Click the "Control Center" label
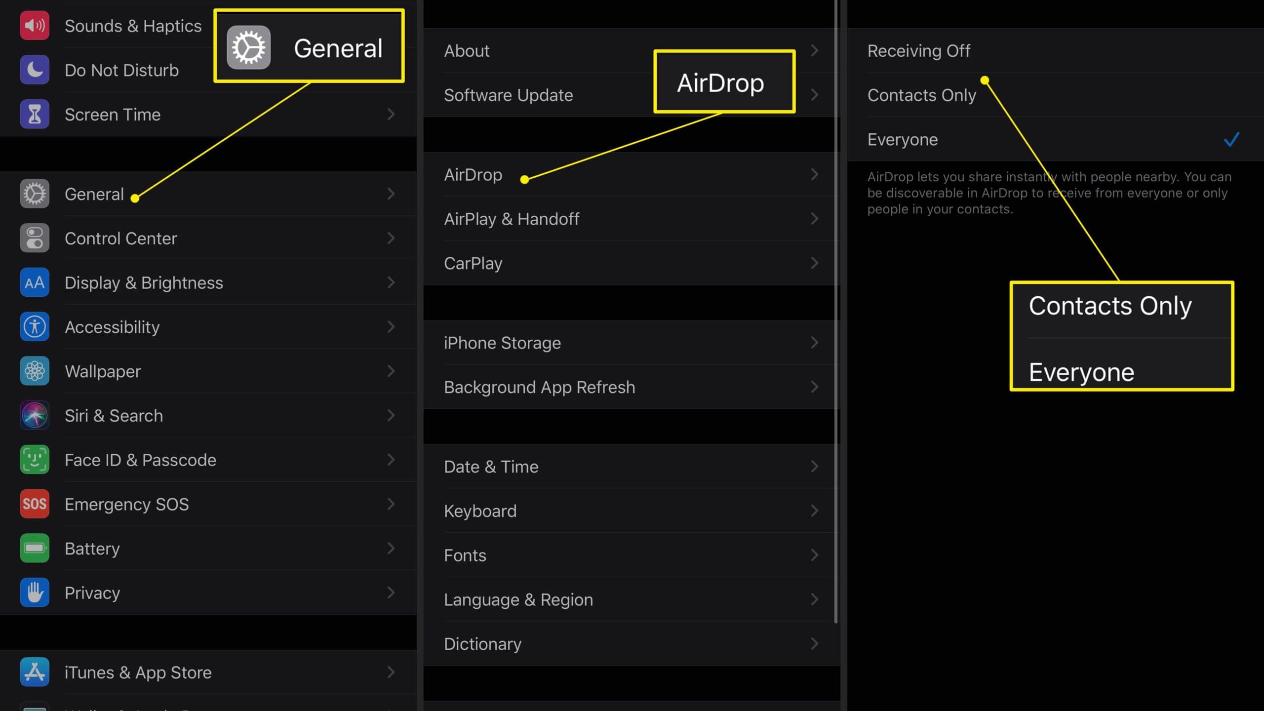Viewport: 1264px width, 711px height. (x=120, y=238)
